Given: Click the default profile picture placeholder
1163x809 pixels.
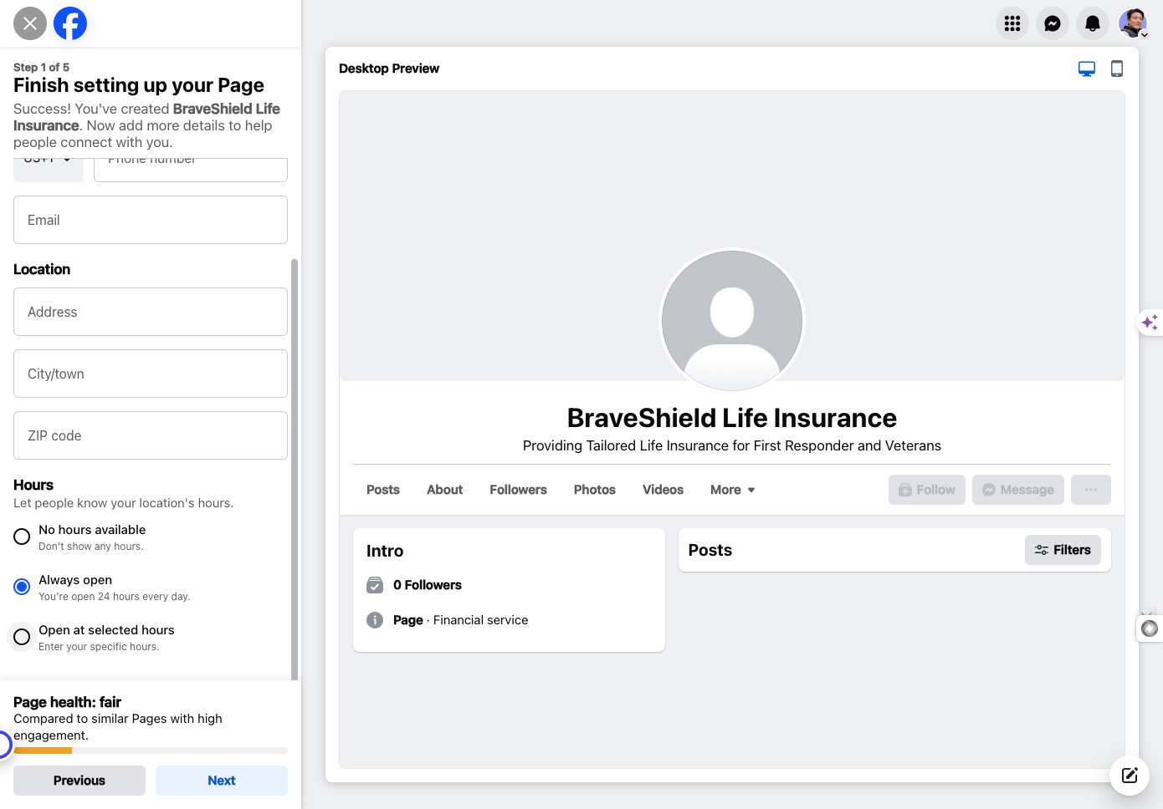Looking at the screenshot, I should [732, 321].
